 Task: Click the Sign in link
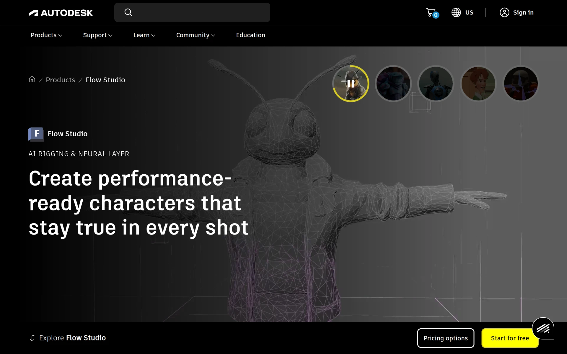coord(523,12)
